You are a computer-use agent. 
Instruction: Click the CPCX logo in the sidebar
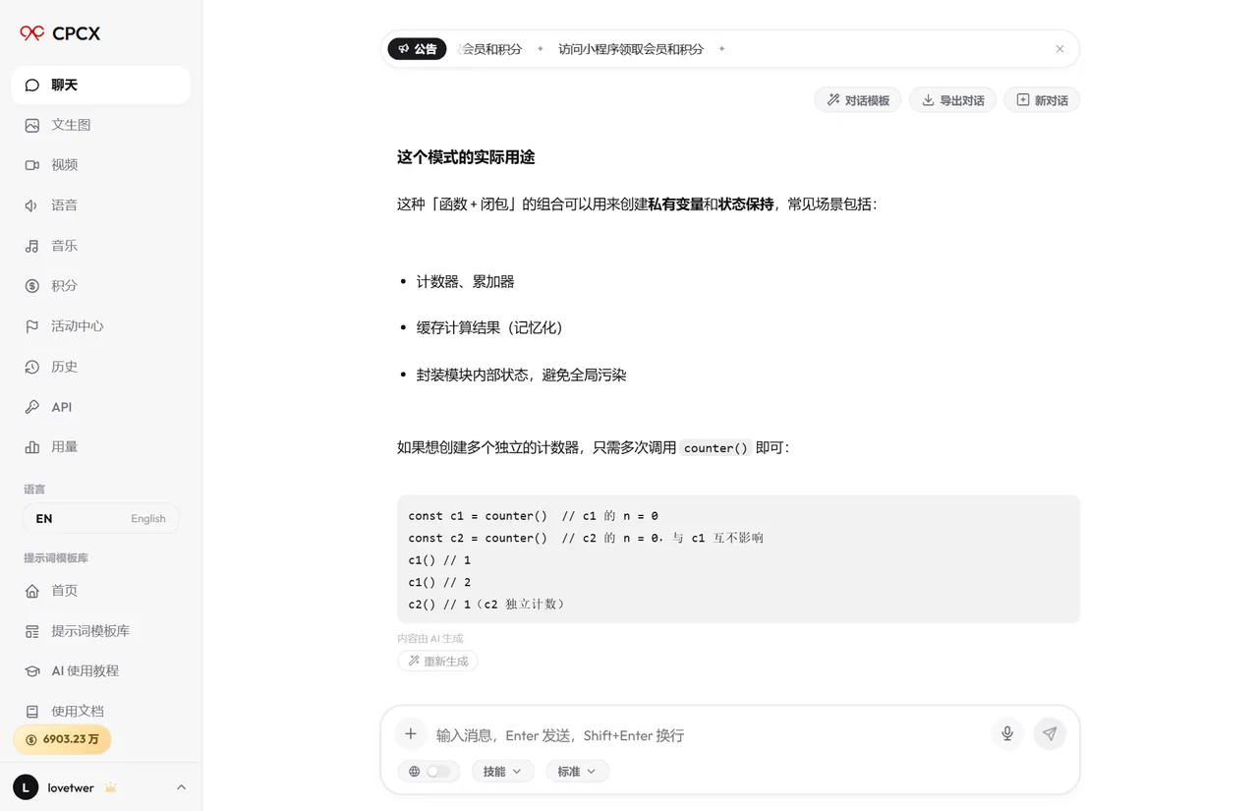coord(60,33)
